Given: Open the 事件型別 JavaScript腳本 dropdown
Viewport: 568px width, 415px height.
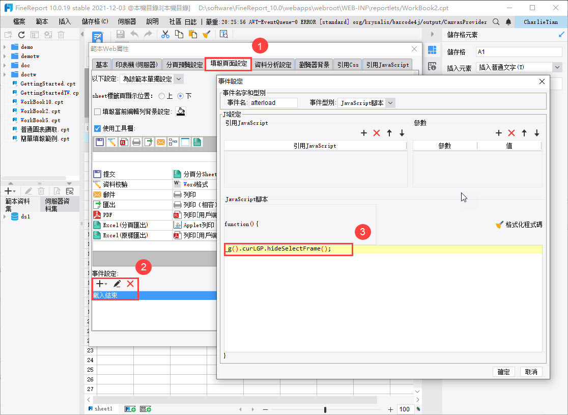Looking at the screenshot, I should (x=390, y=102).
